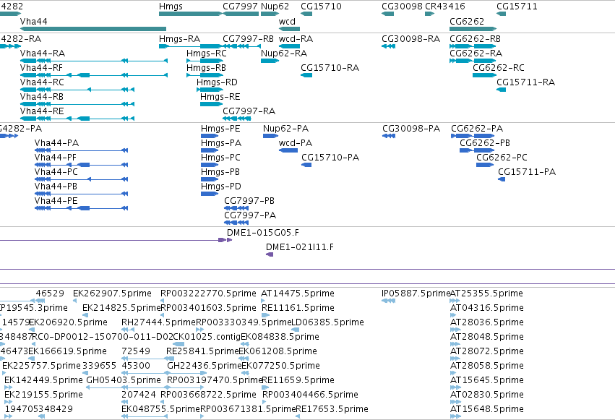Select the CG15710-PA protein label
This screenshot has width=615, height=420.
click(330, 158)
